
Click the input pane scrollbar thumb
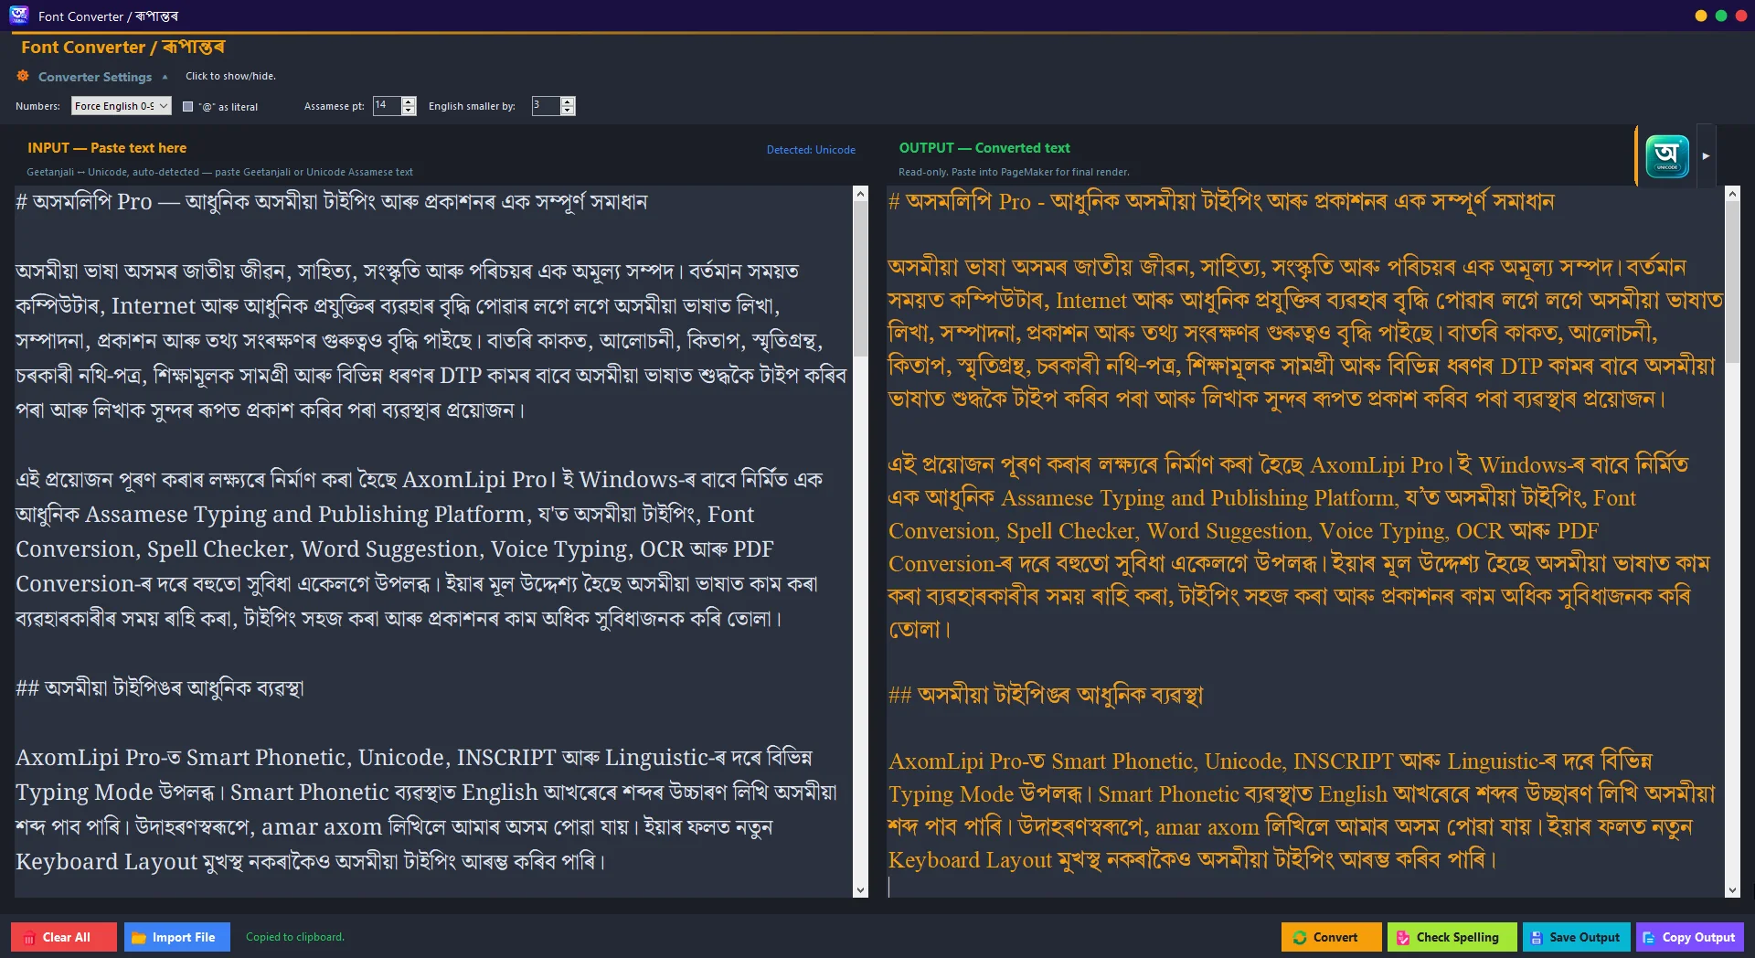(x=860, y=279)
